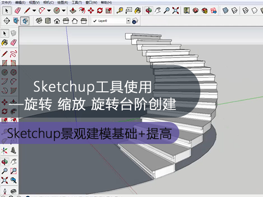The height and width of the screenshot is (197, 263).
Task: Select the Circle shape tool in top toolbar
Action: 57,11
